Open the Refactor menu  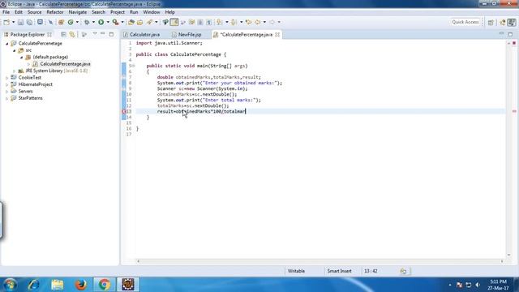pyautogui.click(x=55, y=12)
